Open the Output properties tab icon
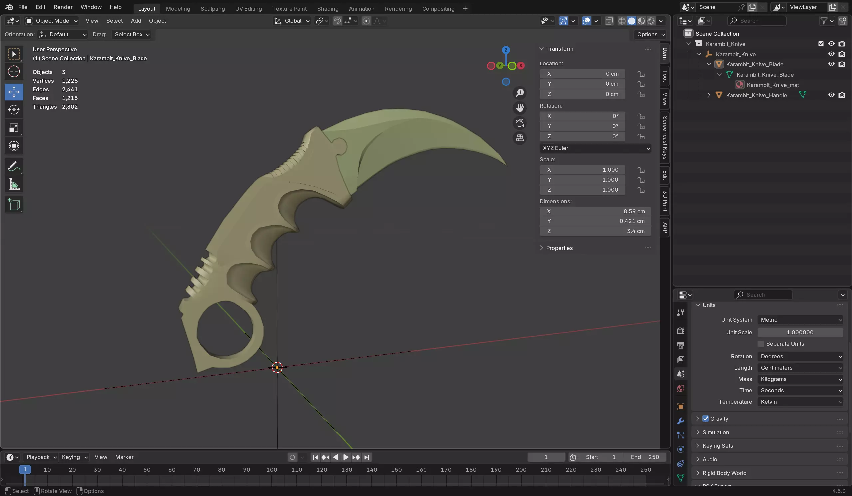Viewport: 852px width, 496px height. click(681, 345)
